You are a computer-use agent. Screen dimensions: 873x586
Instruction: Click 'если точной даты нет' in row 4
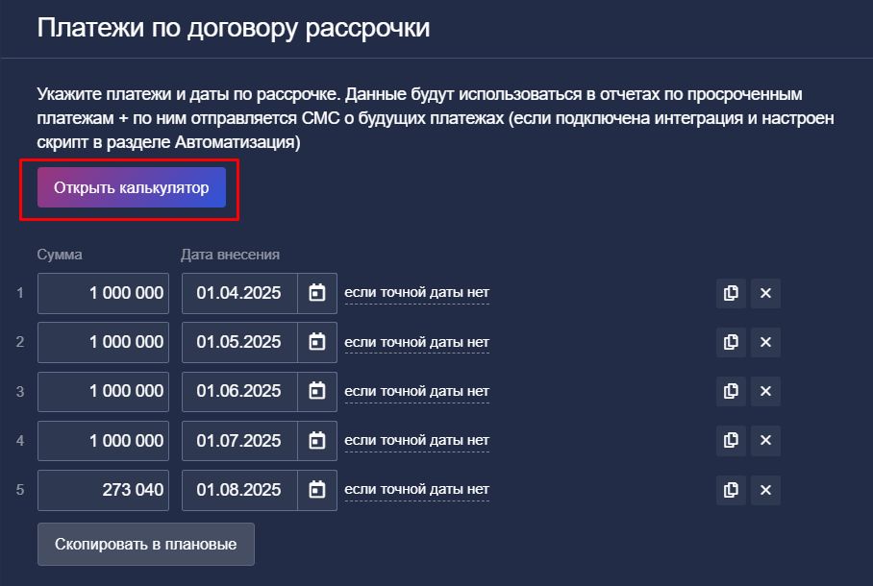[416, 440]
